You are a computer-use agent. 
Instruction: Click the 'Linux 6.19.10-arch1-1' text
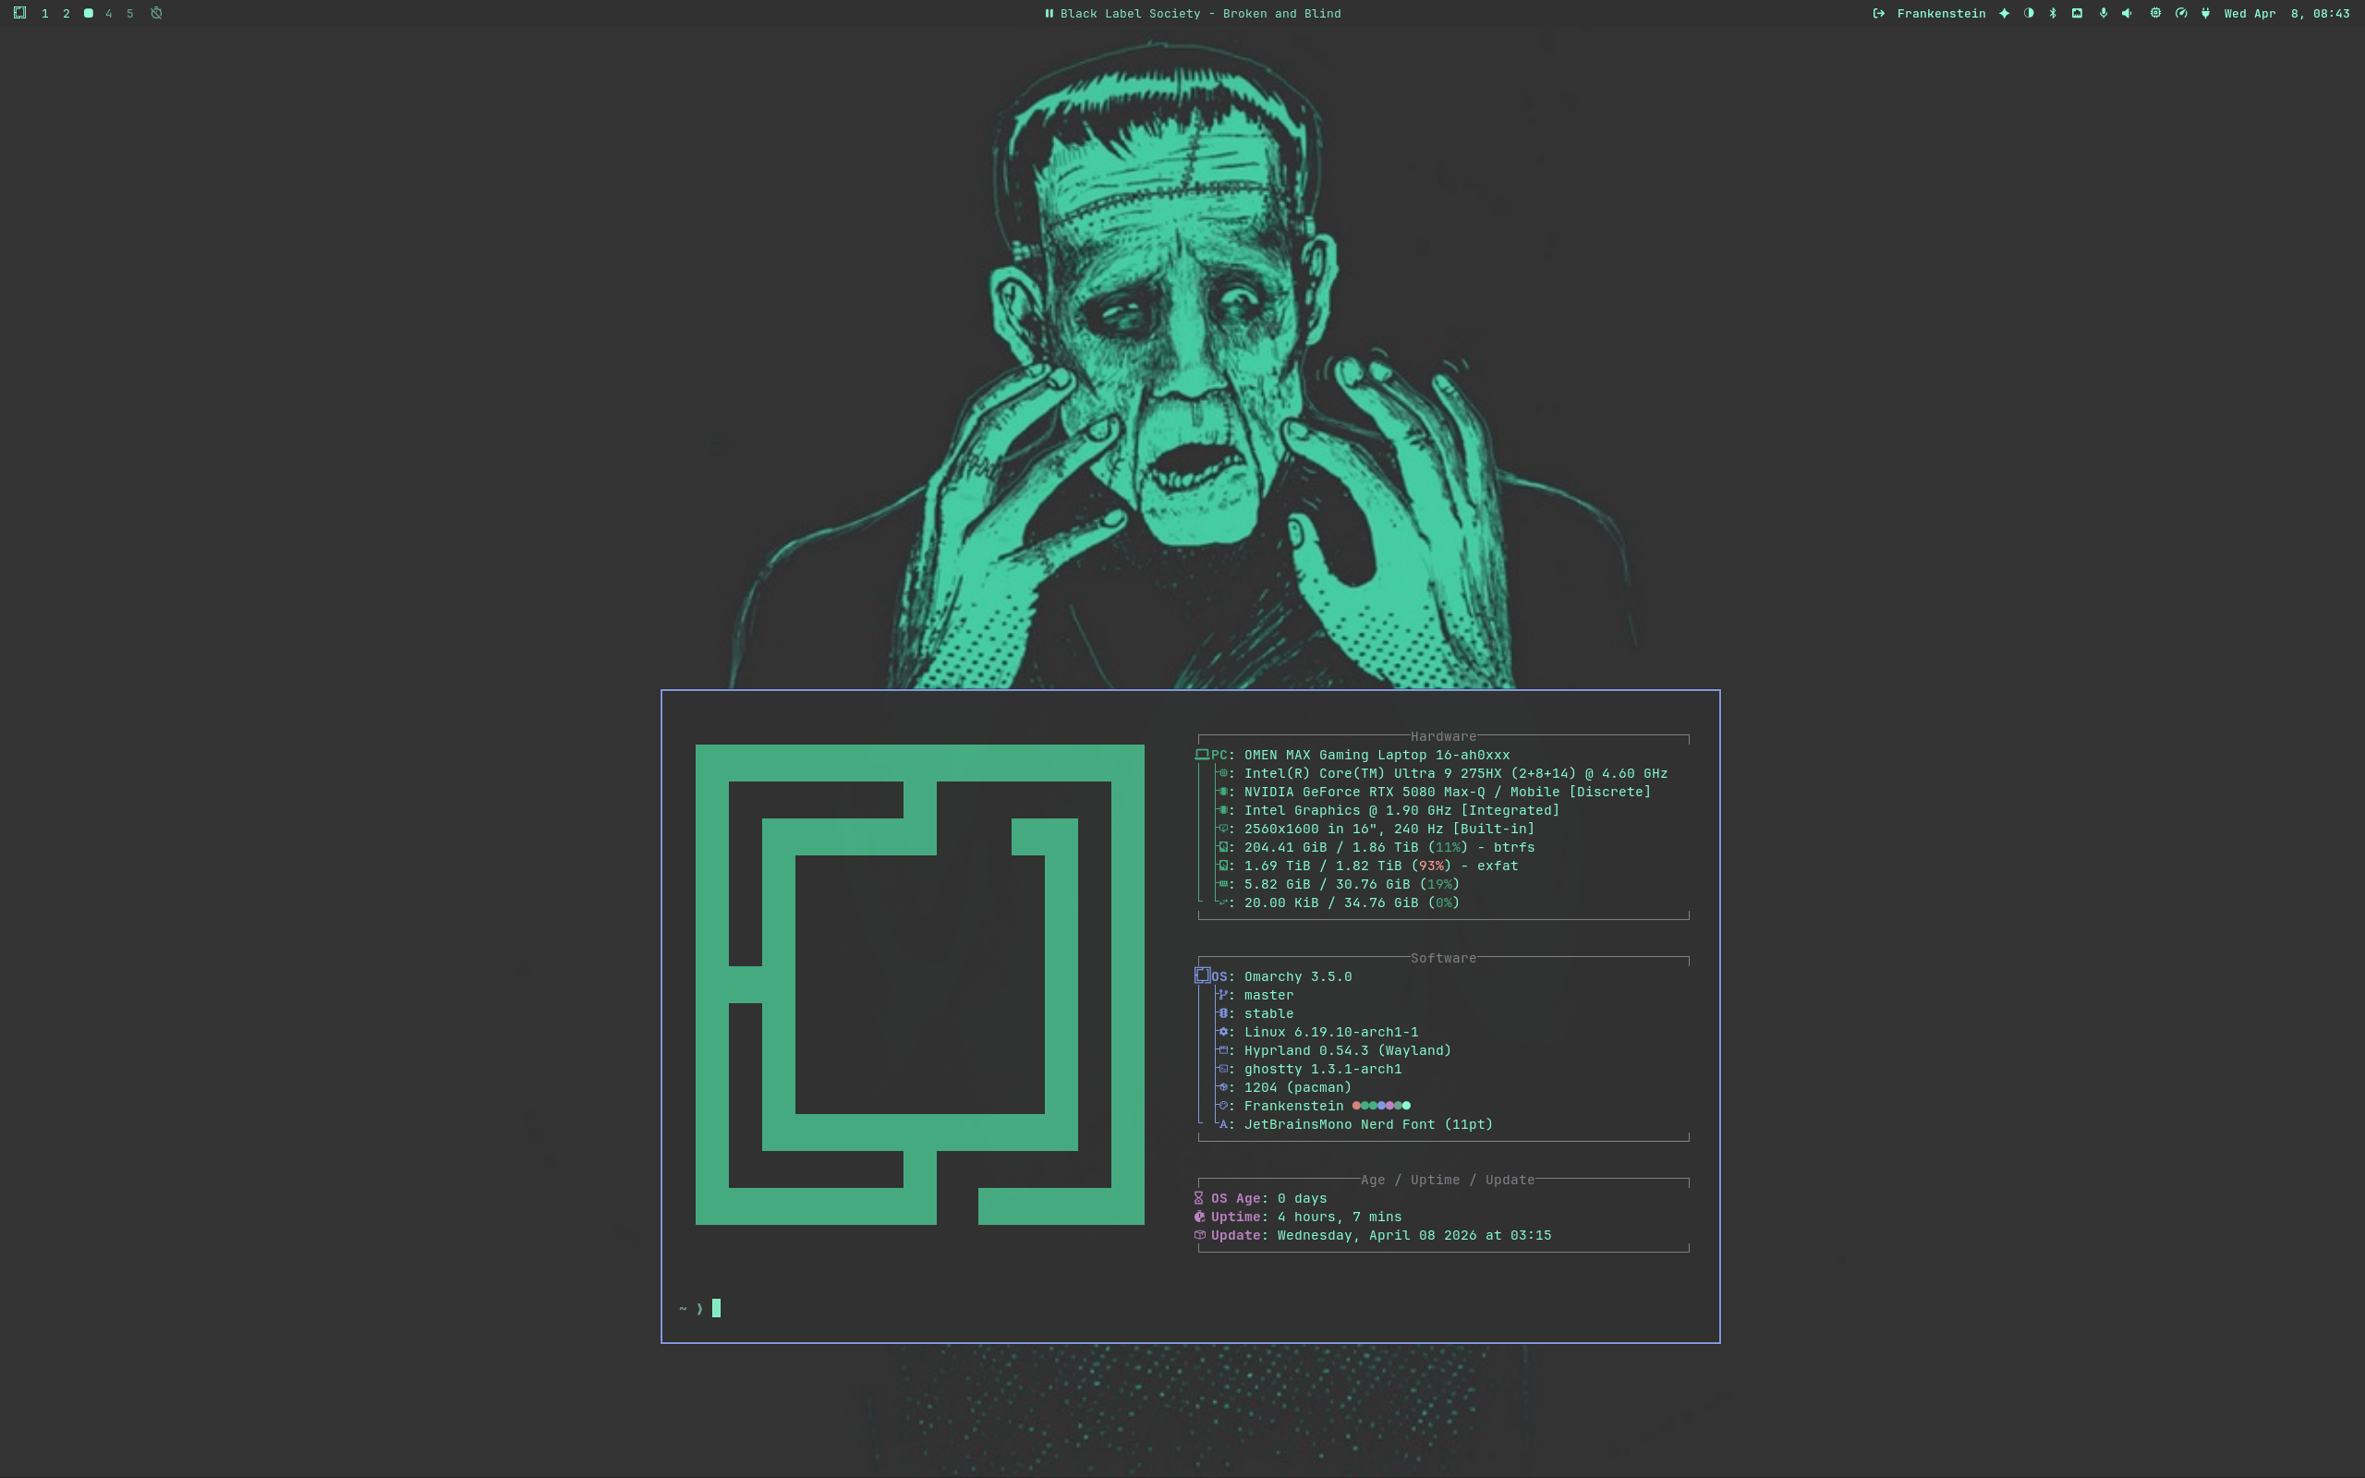[1331, 1032]
